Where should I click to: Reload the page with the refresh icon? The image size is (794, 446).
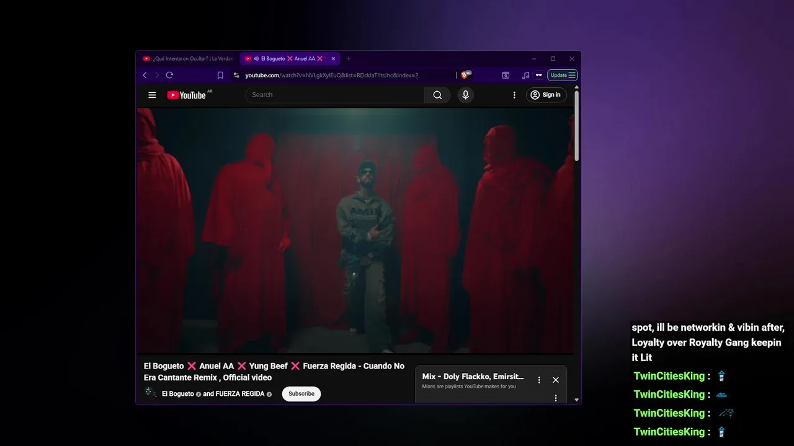[169, 75]
